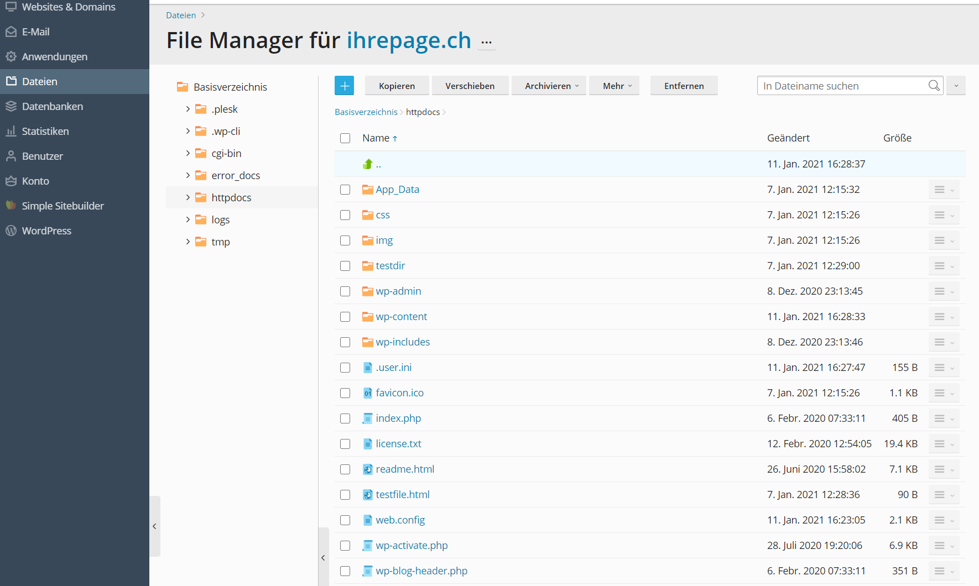
Task: Open the wp-admin folder link
Action: click(x=398, y=291)
